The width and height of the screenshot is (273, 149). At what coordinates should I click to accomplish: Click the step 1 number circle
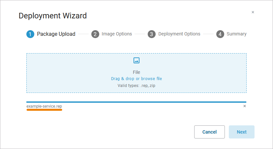tap(30, 34)
